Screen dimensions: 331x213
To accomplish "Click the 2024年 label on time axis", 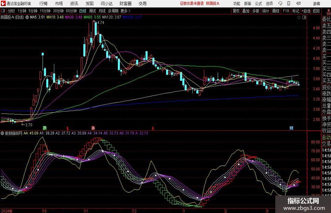I will pyautogui.click(x=7, y=211).
